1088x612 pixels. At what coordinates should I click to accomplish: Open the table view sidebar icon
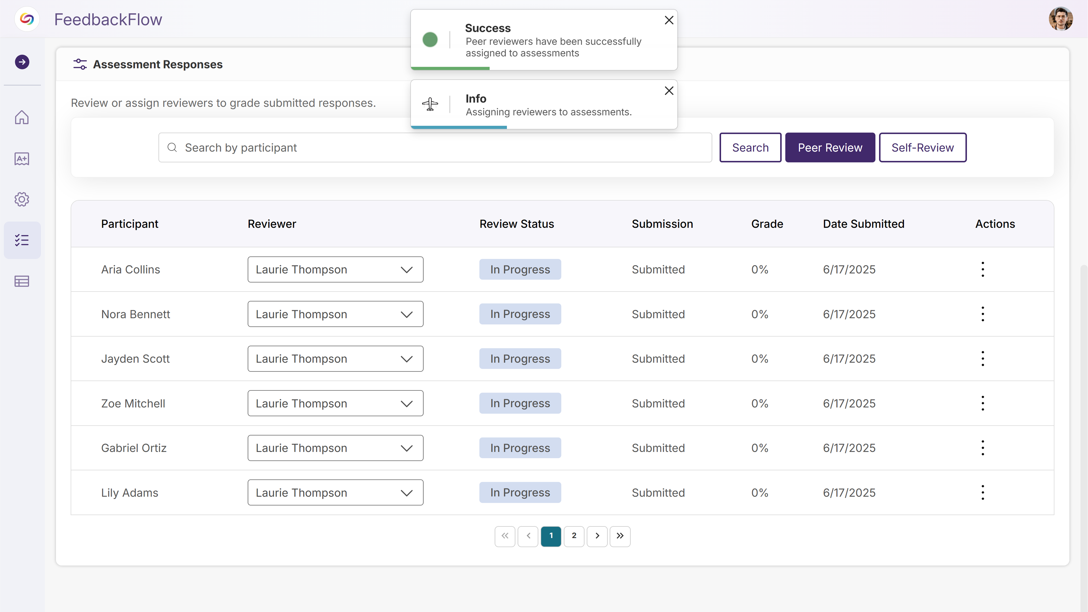(22, 281)
